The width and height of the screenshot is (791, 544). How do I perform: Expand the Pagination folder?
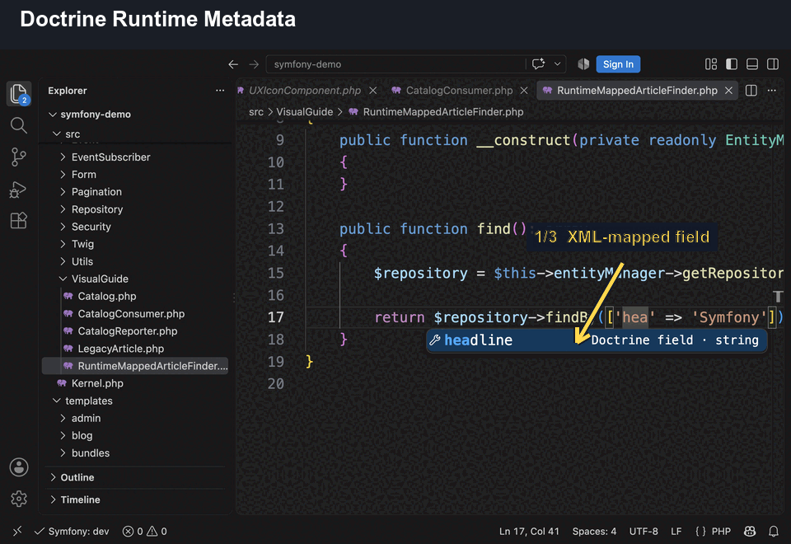[96, 192]
